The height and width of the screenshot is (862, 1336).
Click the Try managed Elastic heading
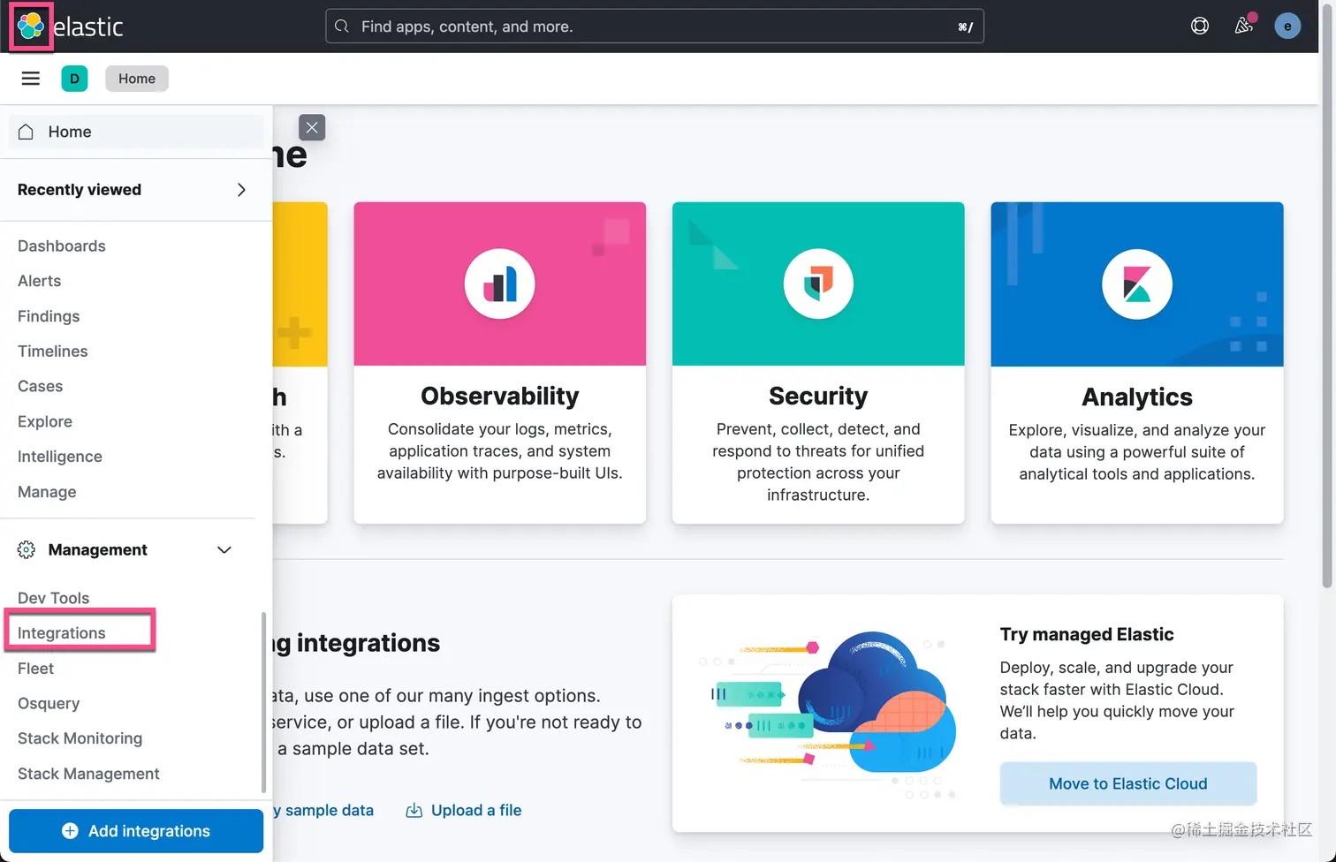[x=1087, y=634]
